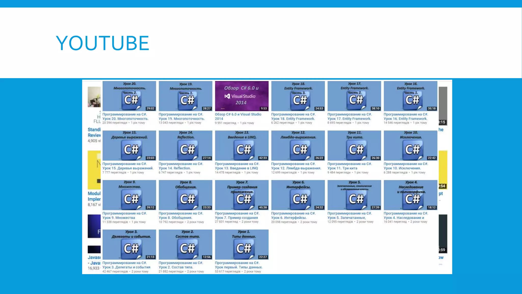Open the Урок 5 Запечатанные классы thumbnail
Image resolution: width=522 pixels, height=294 pixels.
(354, 195)
